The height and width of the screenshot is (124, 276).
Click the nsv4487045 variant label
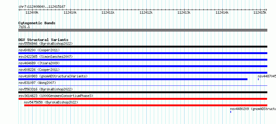pyautogui.click(x=267, y=76)
